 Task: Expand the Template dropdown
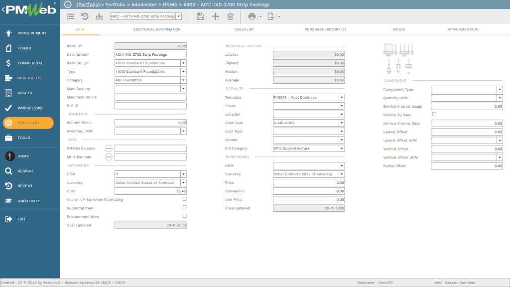coord(342,97)
